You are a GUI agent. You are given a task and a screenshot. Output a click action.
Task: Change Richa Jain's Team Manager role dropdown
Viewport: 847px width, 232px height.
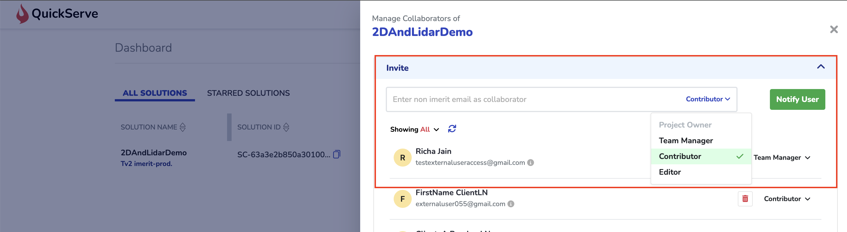[781, 158]
